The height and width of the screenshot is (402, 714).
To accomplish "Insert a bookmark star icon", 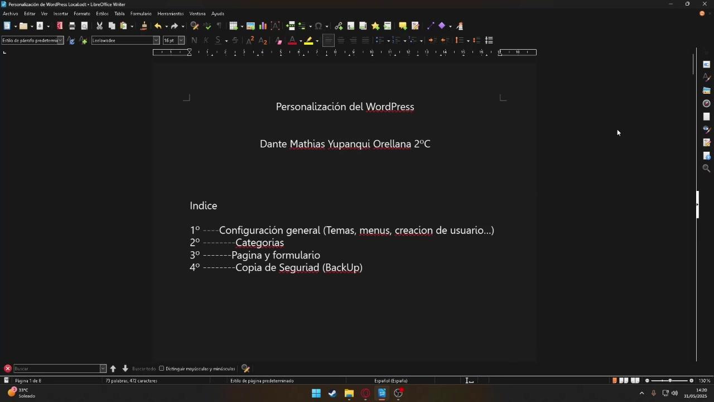I will tap(375, 26).
